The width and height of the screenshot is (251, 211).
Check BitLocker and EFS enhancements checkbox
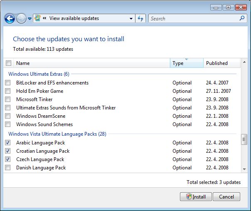7,83
